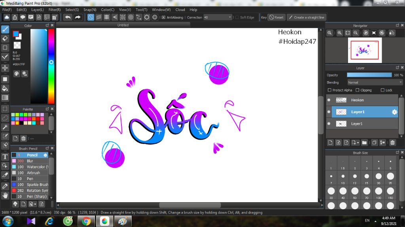Select the Eyedropper tool
This screenshot has height=227, width=405.
5,186
